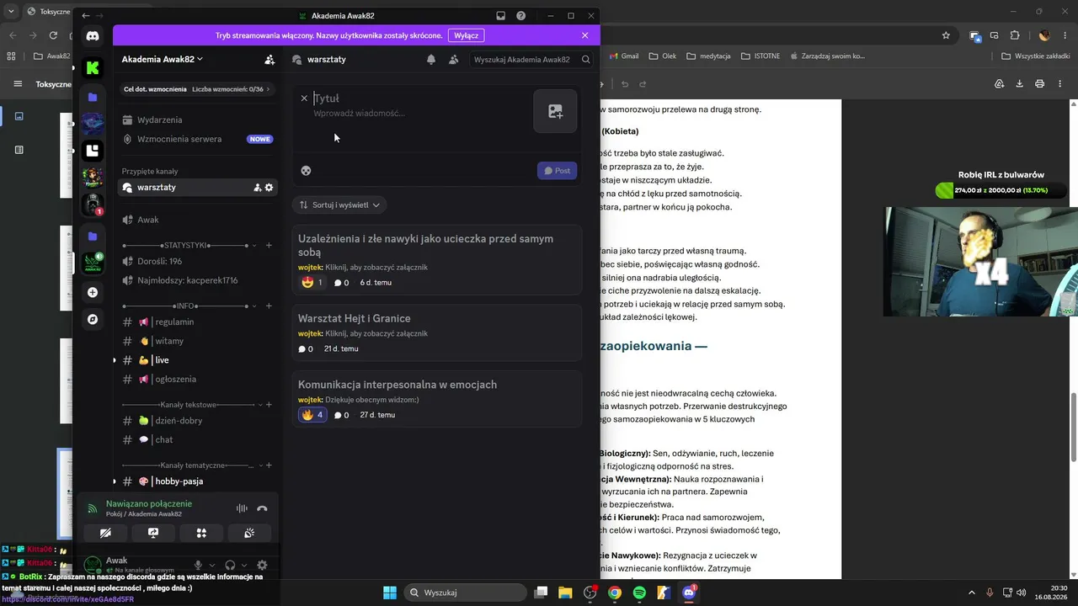Toggle fire reaction on Komunikacja post
This screenshot has width=1078, height=606.
[312, 415]
